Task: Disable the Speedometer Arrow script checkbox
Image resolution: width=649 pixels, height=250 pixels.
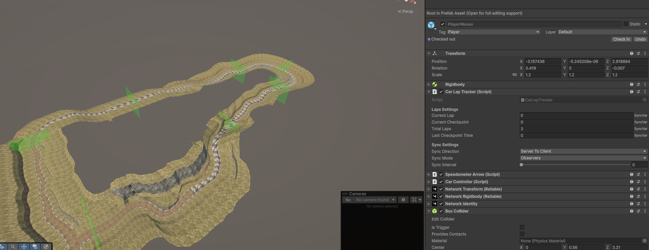Action: pyautogui.click(x=441, y=174)
